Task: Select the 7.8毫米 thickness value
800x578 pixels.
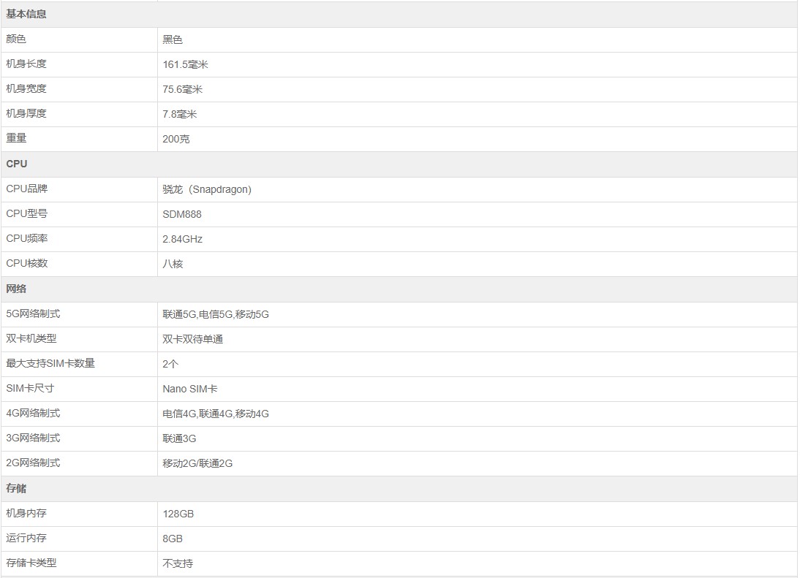Action: (x=180, y=115)
